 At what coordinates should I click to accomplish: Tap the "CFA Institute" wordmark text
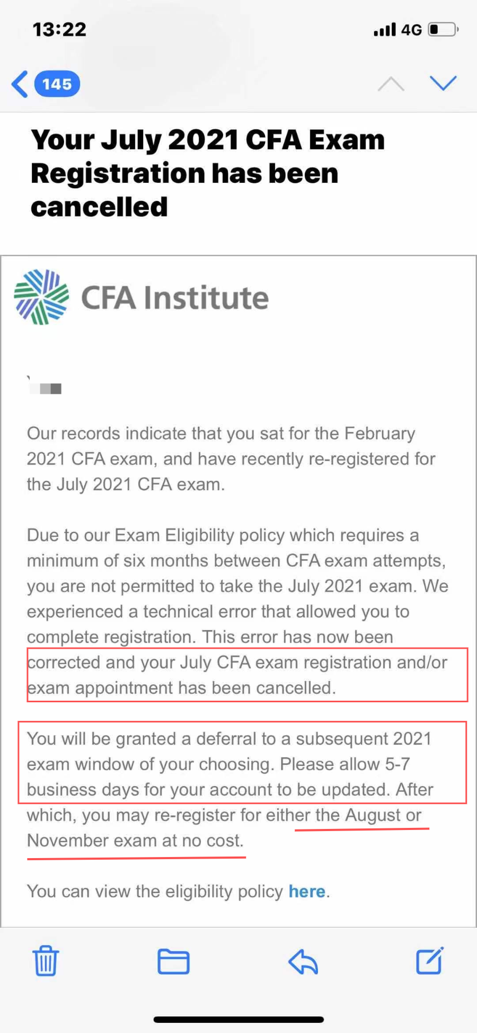point(175,298)
